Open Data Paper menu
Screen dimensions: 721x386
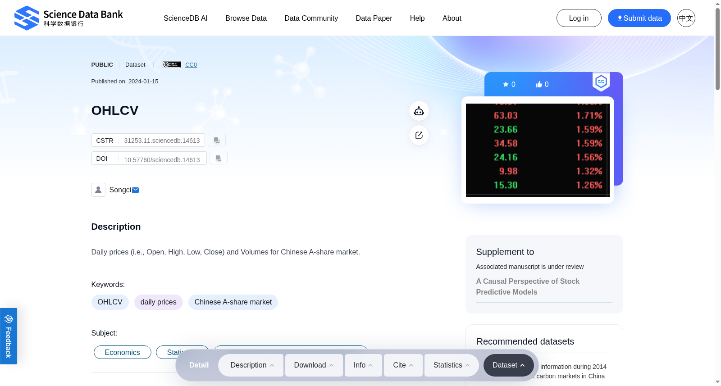(374, 18)
